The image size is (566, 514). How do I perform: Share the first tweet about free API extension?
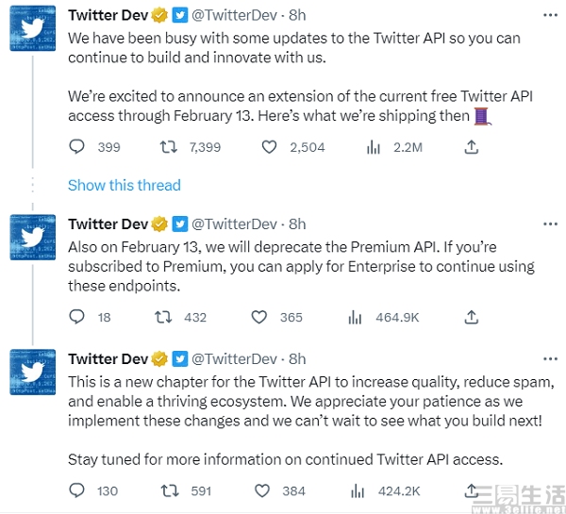point(472,147)
